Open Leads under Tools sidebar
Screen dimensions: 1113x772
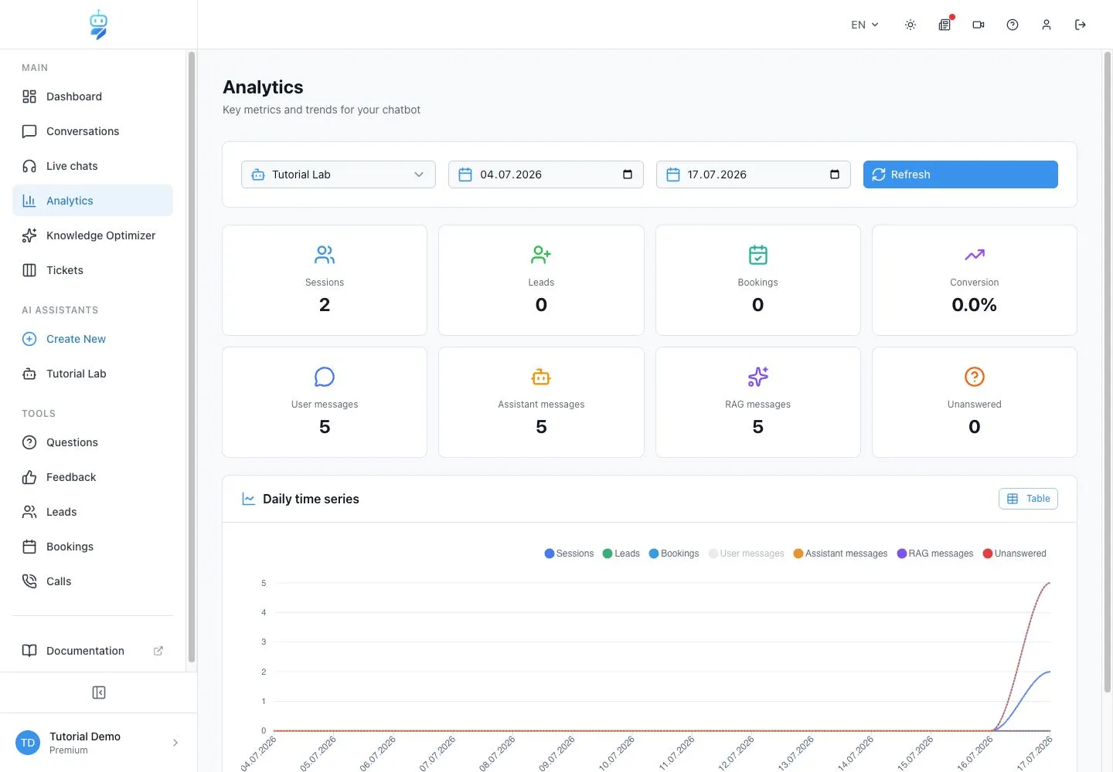coord(93,512)
